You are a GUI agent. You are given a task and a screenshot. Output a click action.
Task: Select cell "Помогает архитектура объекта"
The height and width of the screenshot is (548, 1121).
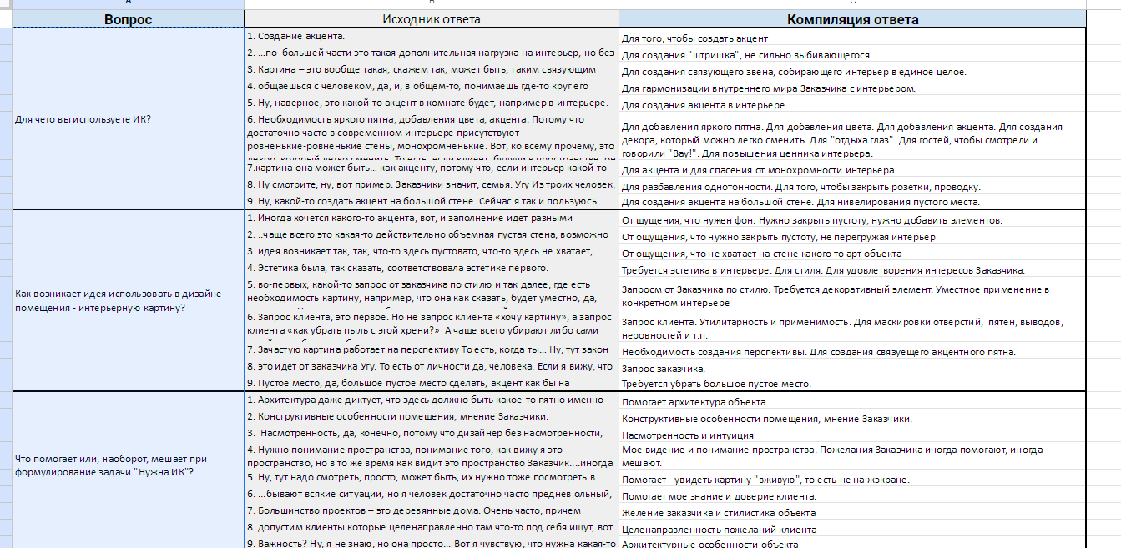click(x=852, y=401)
